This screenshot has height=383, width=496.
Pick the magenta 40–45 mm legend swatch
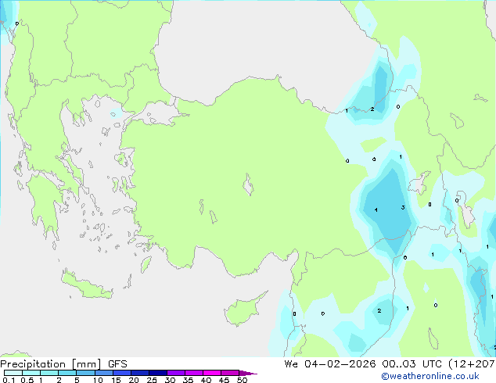pyautogui.click(x=212, y=373)
